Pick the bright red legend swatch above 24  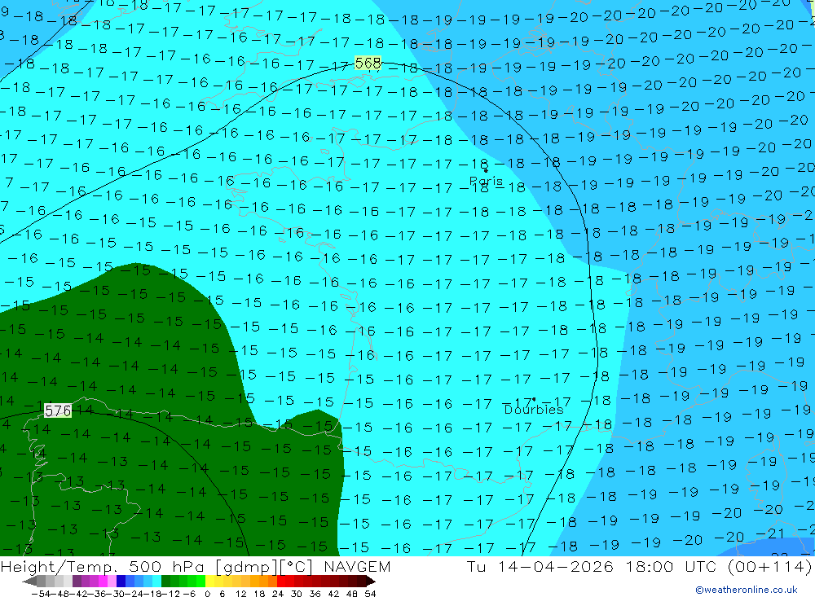[281, 582]
